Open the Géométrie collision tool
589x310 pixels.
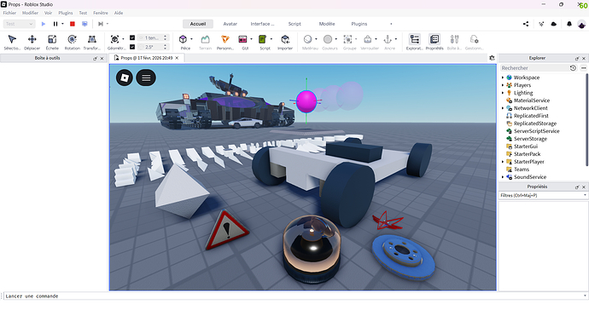[x=115, y=42]
